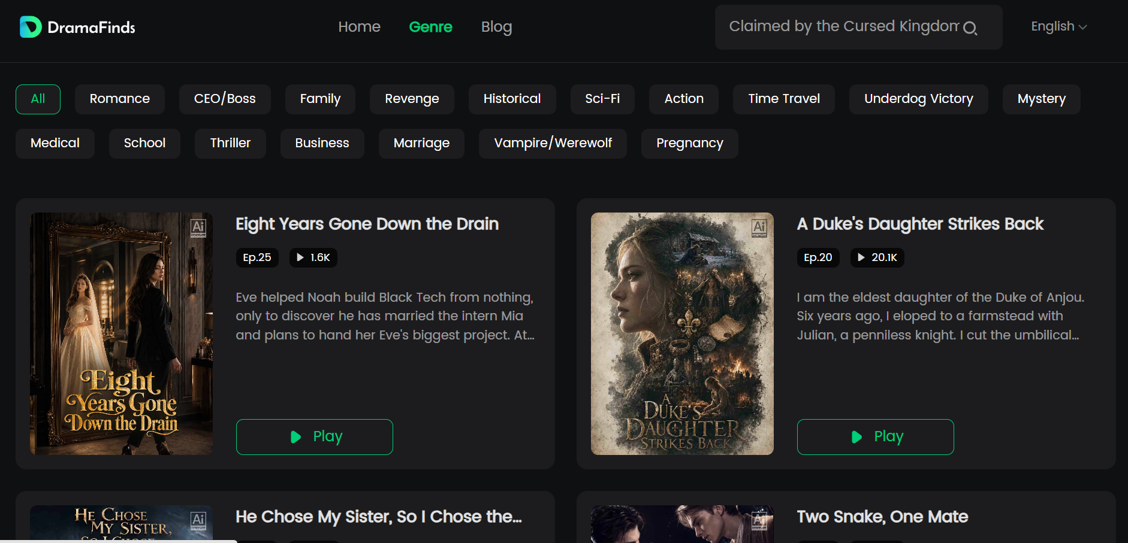Open Two Snake, One Mate poster
This screenshot has height=543, width=1128.
coord(682,524)
